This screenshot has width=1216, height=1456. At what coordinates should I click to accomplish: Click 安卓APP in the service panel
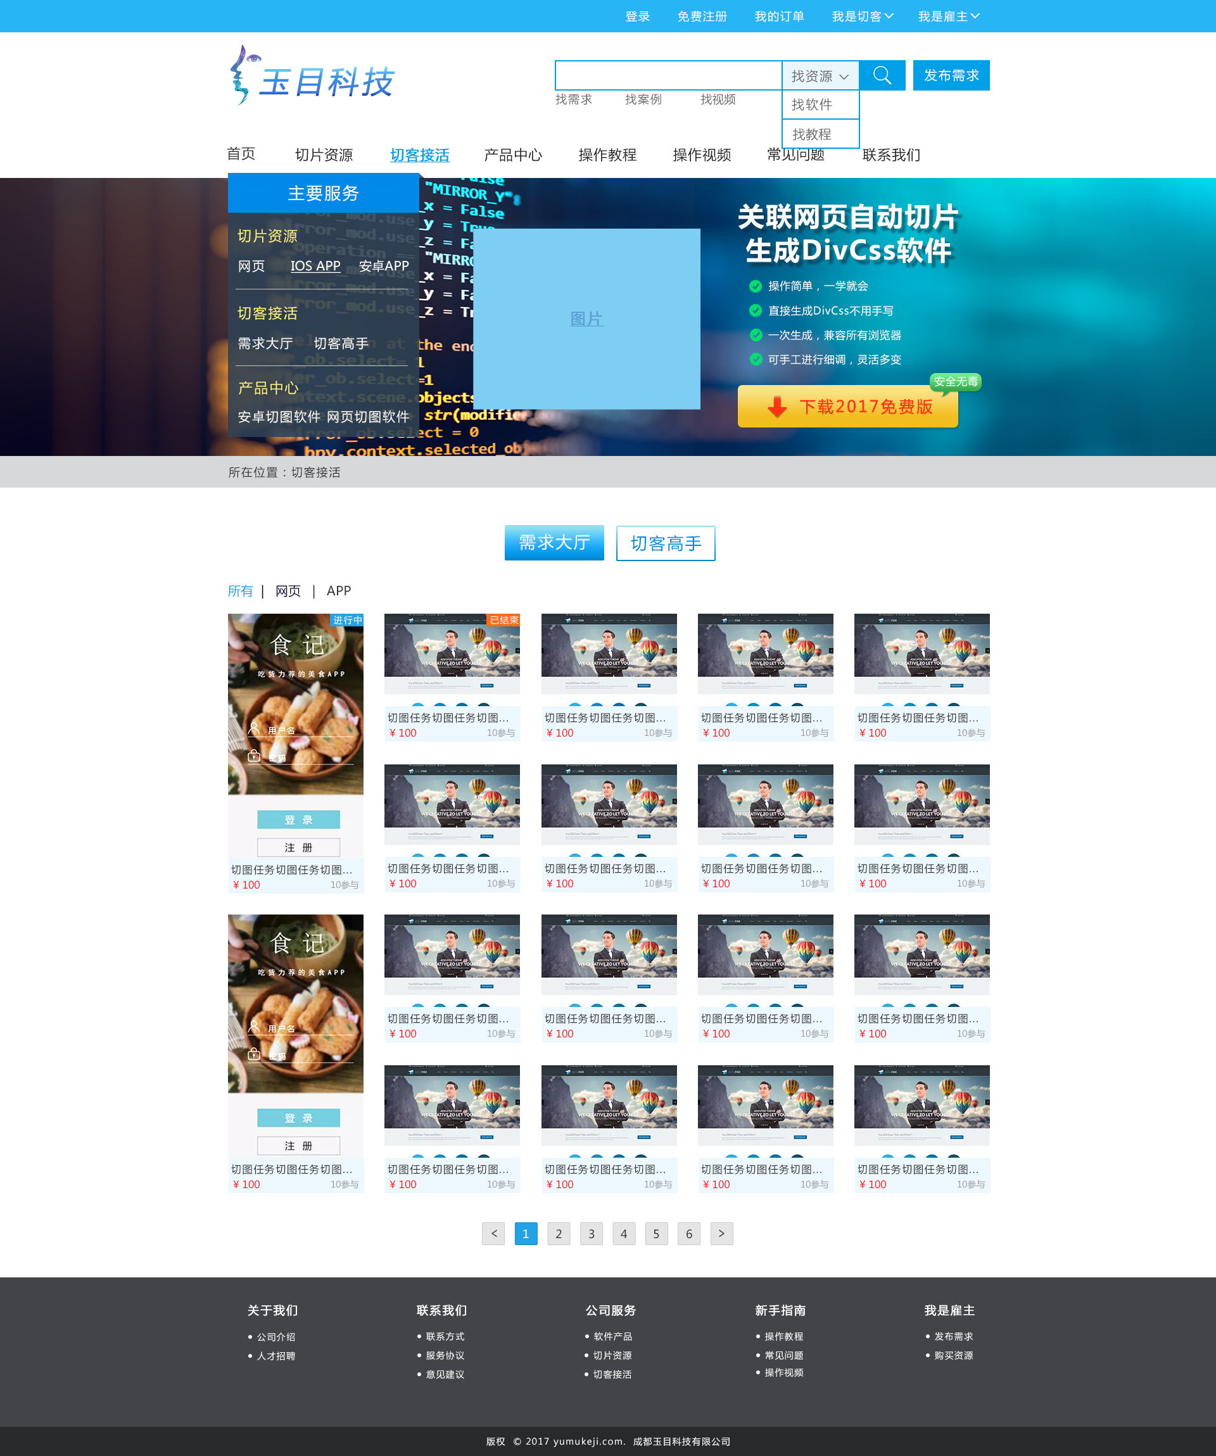384,265
